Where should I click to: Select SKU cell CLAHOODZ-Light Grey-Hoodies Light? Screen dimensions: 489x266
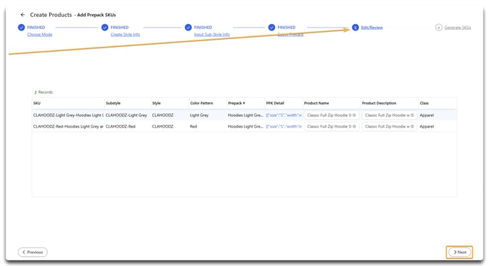(x=68, y=115)
